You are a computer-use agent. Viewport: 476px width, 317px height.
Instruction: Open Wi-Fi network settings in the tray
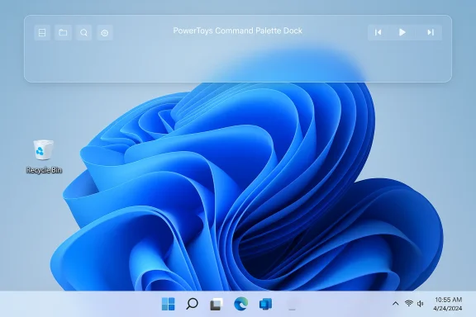tap(409, 303)
